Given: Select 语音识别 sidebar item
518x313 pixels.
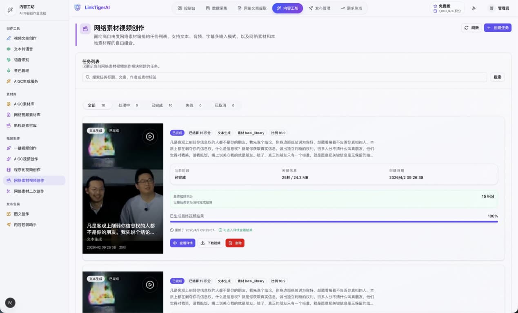Looking at the screenshot, I should [21, 60].
